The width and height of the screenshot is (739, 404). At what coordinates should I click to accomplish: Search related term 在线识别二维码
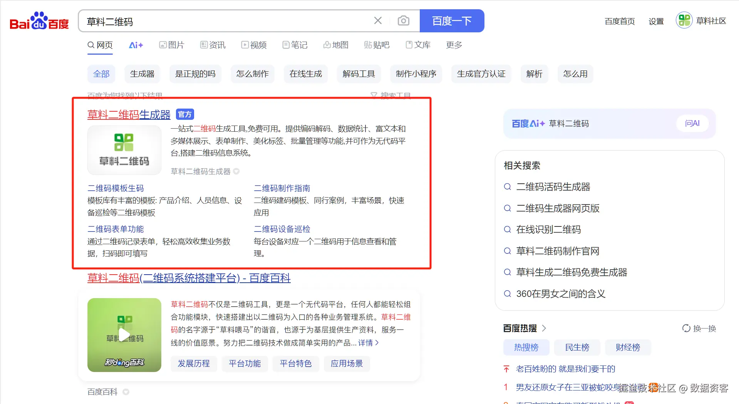click(x=548, y=230)
